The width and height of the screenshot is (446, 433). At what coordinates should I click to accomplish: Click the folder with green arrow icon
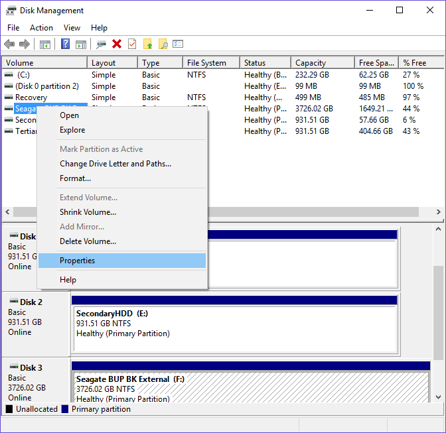point(148,44)
